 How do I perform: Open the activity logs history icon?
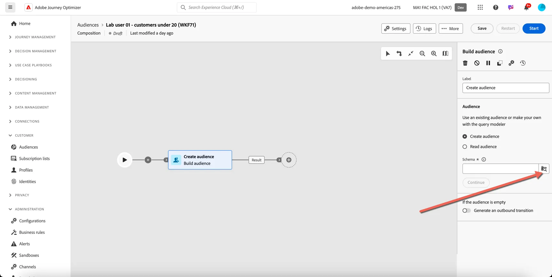[x=523, y=63]
